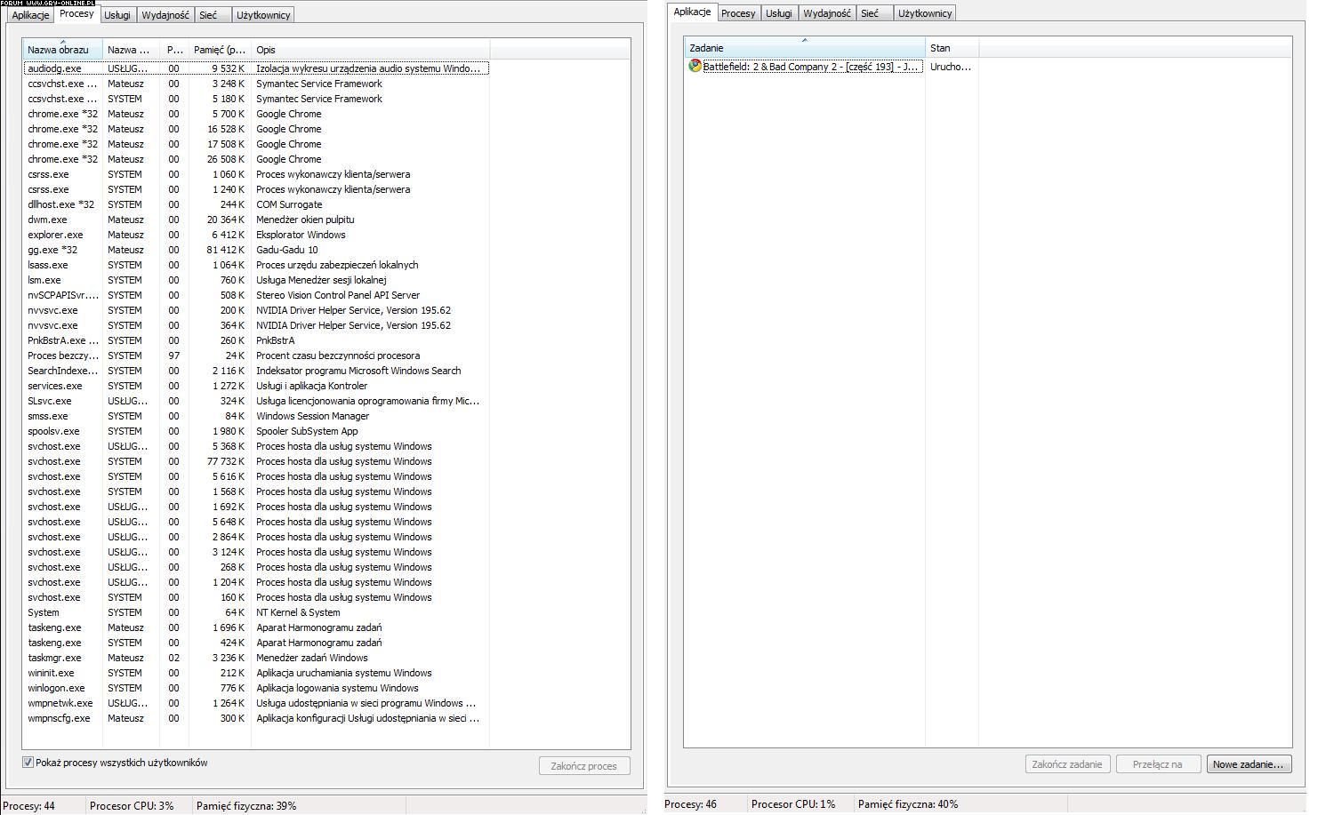Sort by 'Opis' column header
This screenshot has width=1334, height=815.
[370, 50]
